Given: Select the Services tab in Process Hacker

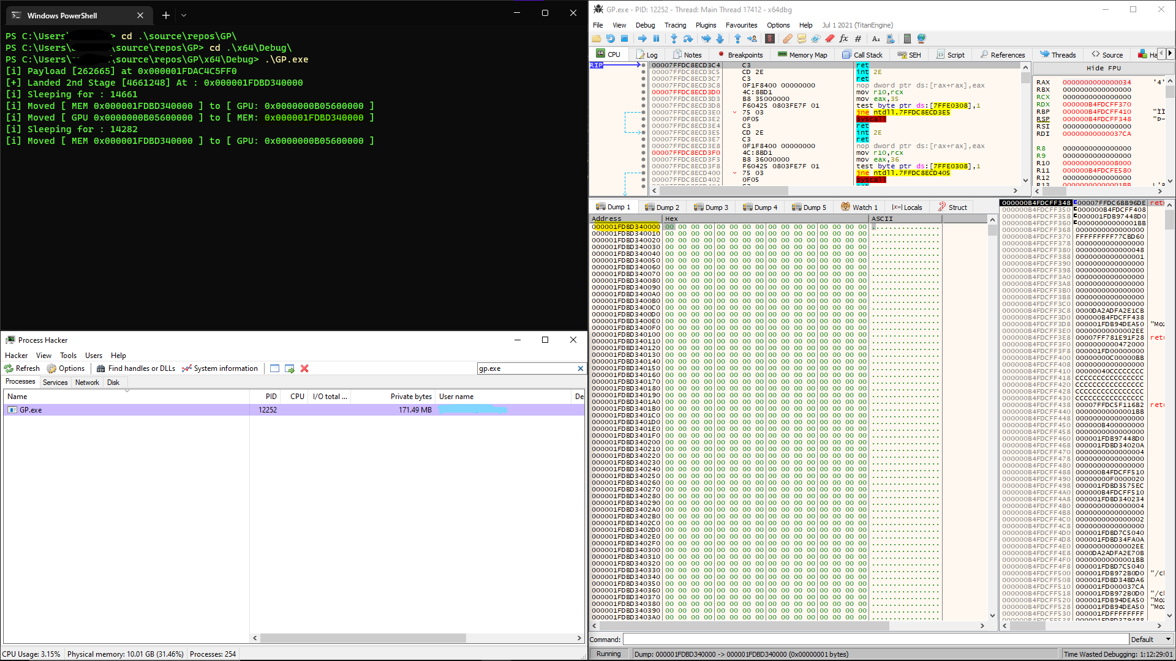Looking at the screenshot, I should coord(55,383).
